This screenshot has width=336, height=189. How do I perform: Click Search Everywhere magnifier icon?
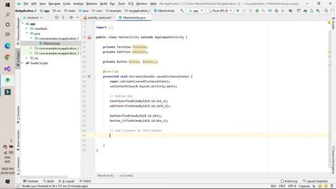coord(326,10)
